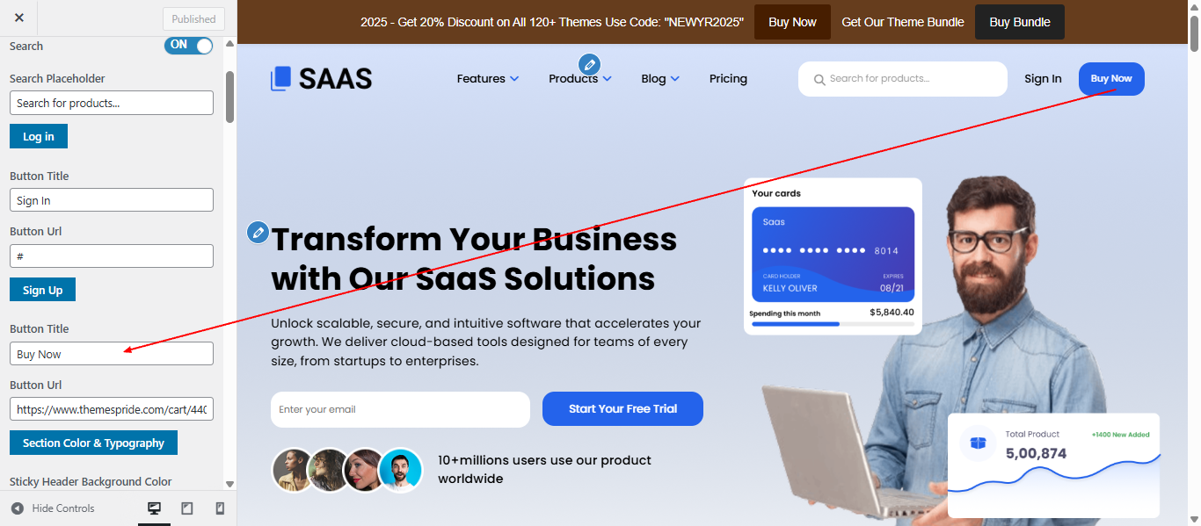
Task: Open the Pricing menu item
Action: pos(728,79)
